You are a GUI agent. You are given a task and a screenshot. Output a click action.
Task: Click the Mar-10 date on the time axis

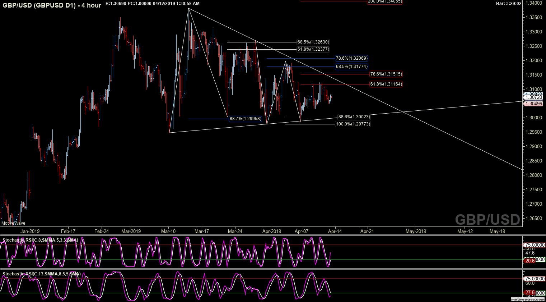[x=168, y=231]
